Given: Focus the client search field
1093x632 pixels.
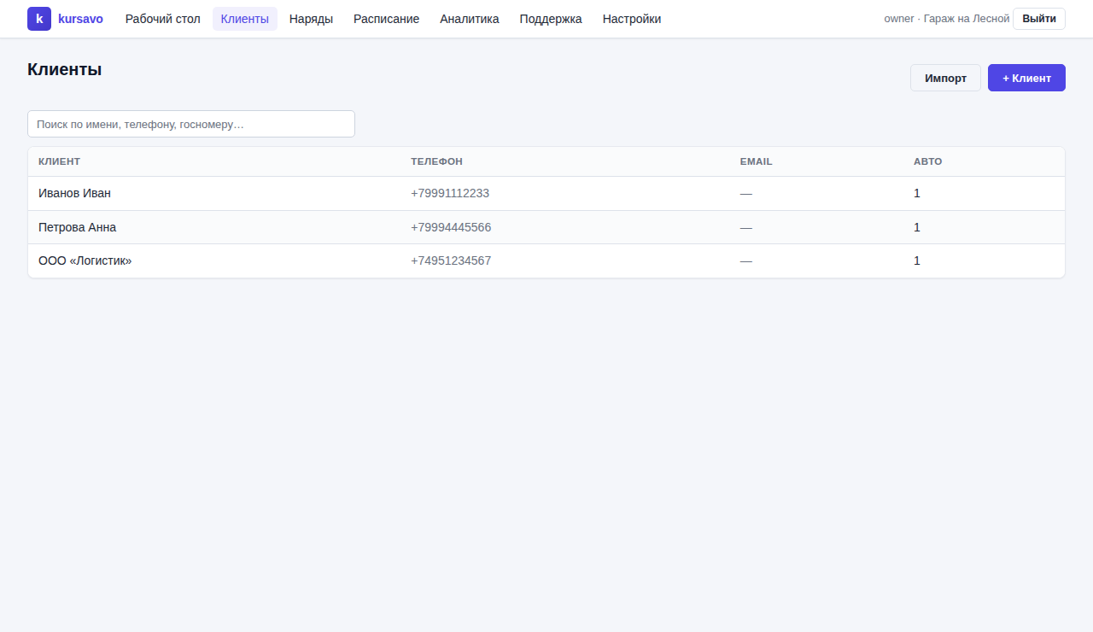Looking at the screenshot, I should pyautogui.click(x=191, y=124).
